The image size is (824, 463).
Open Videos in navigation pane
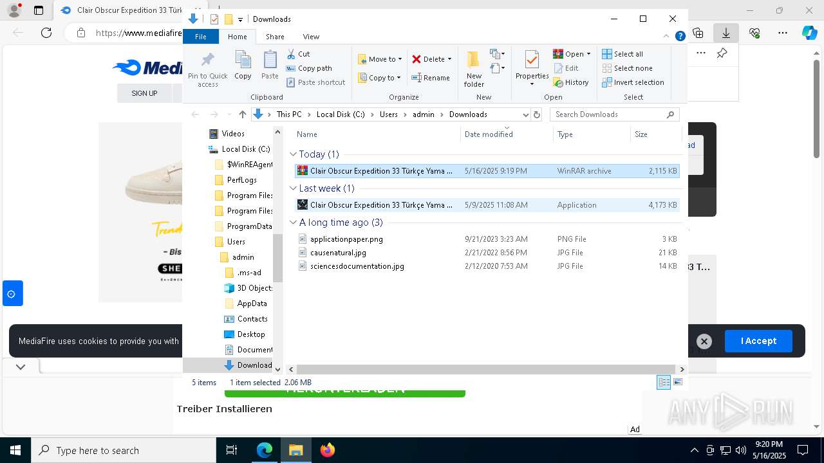tap(233, 134)
